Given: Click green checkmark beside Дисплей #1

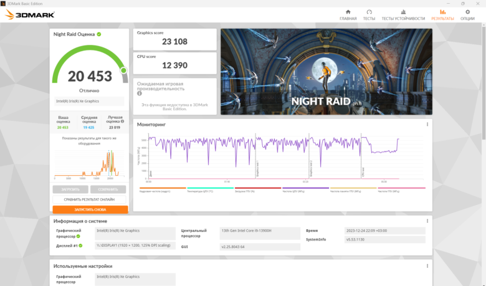Looking at the screenshot, I should [80, 245].
